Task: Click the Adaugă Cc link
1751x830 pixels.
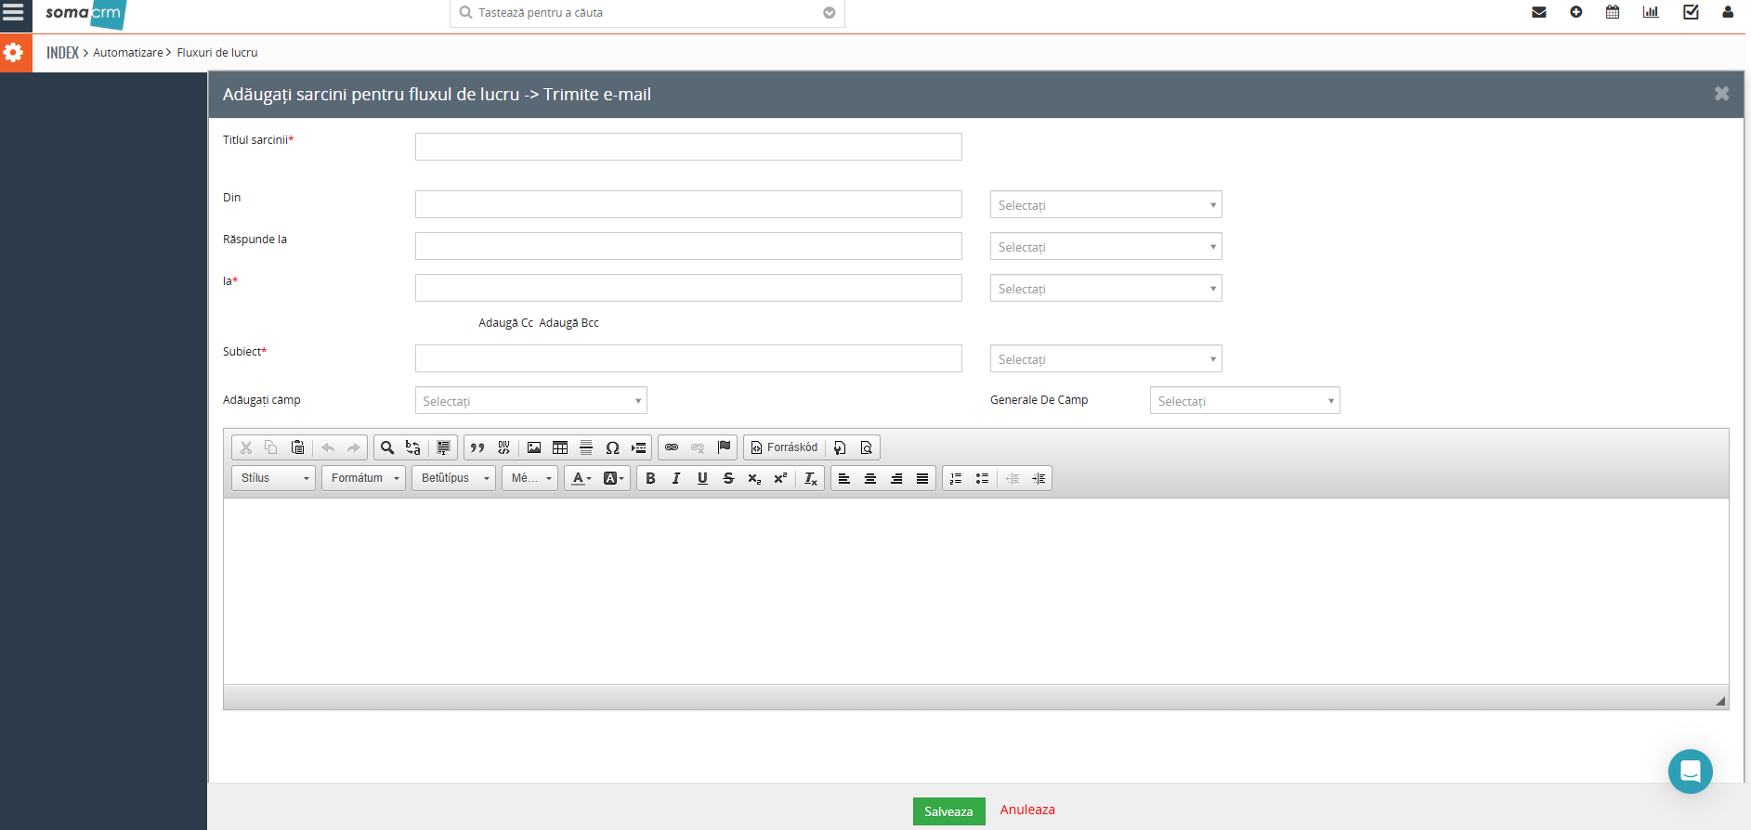Action: [505, 323]
